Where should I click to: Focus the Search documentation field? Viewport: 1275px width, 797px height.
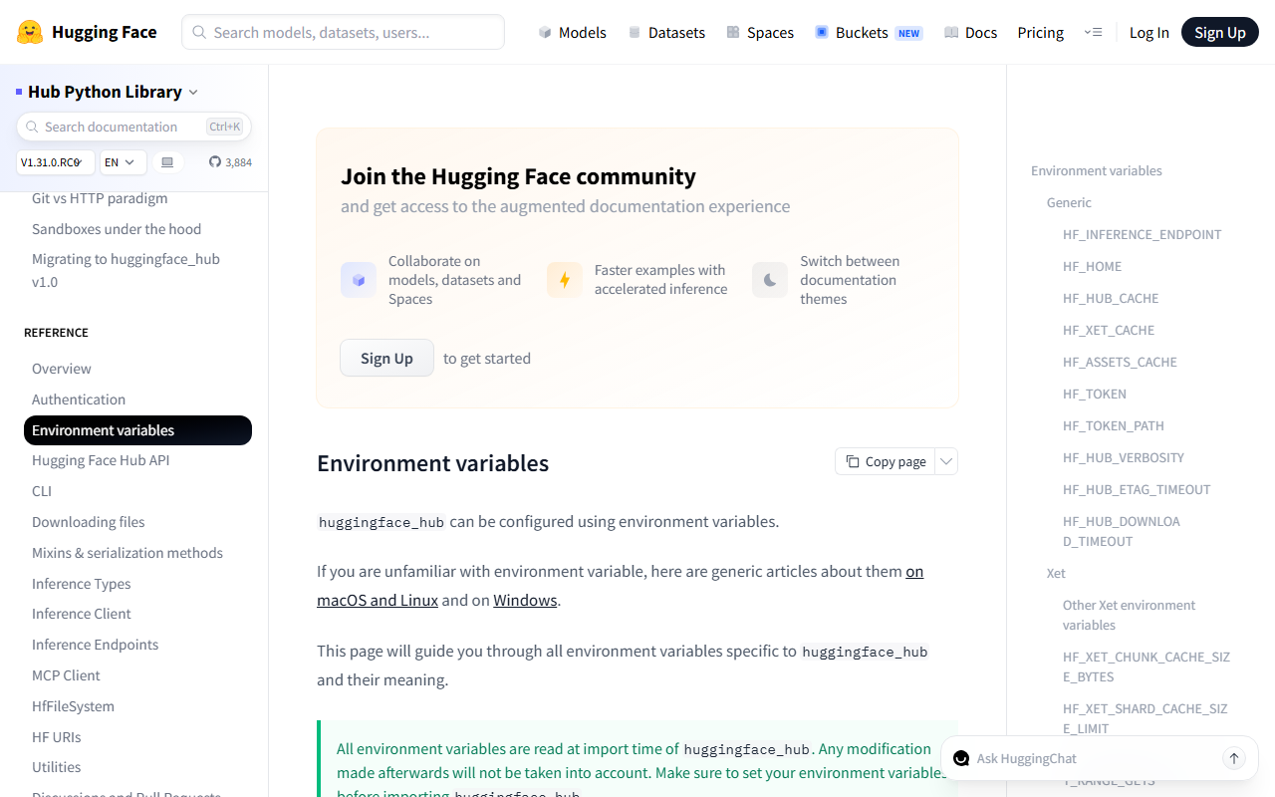pyautogui.click(x=133, y=127)
